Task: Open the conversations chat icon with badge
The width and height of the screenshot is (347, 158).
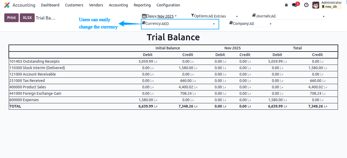Action: 294,5
